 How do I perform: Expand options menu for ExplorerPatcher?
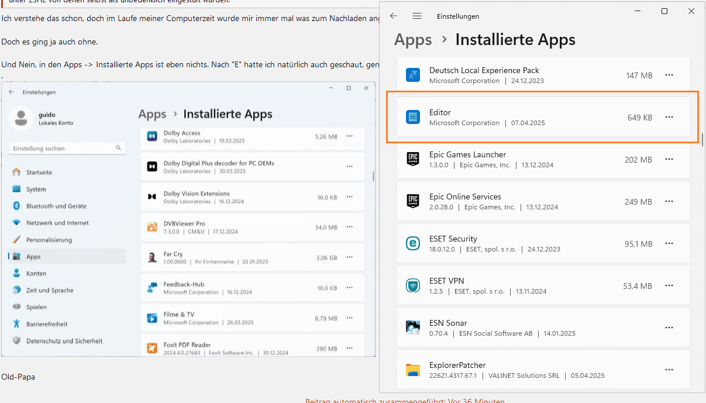(669, 370)
